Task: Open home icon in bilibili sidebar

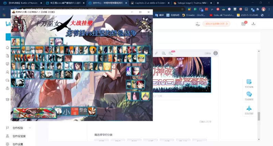Action: click(7, 48)
